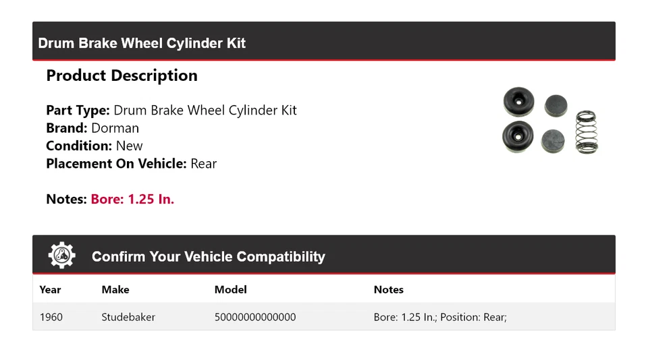The image size is (648, 352).
Task: Select the Studebaker make cell
Action: pos(128,317)
